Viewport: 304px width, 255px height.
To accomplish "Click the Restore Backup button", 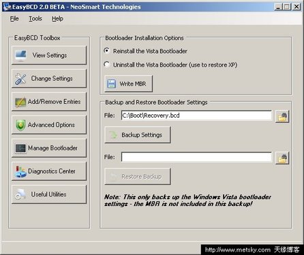I will [138, 176].
